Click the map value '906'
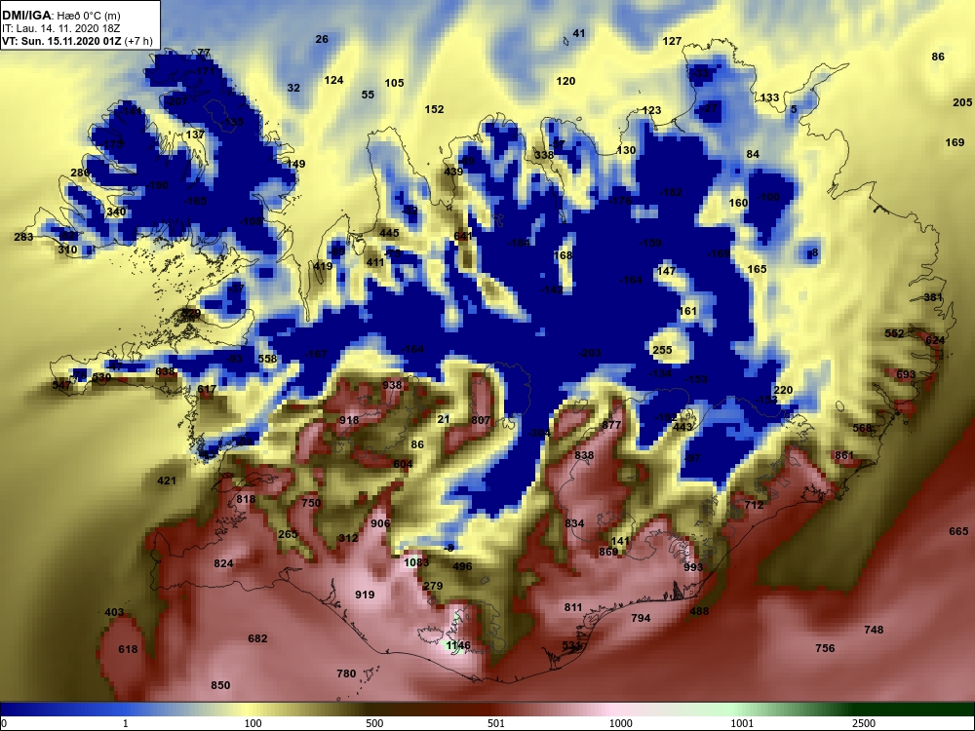 point(380,523)
